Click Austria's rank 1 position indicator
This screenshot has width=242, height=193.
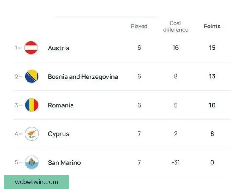pyautogui.click(x=18, y=48)
